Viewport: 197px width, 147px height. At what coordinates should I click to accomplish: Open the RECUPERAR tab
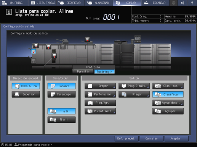[x=70, y=3]
